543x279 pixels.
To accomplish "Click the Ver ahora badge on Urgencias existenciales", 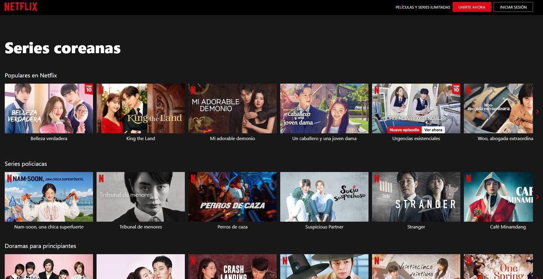I will coord(433,130).
